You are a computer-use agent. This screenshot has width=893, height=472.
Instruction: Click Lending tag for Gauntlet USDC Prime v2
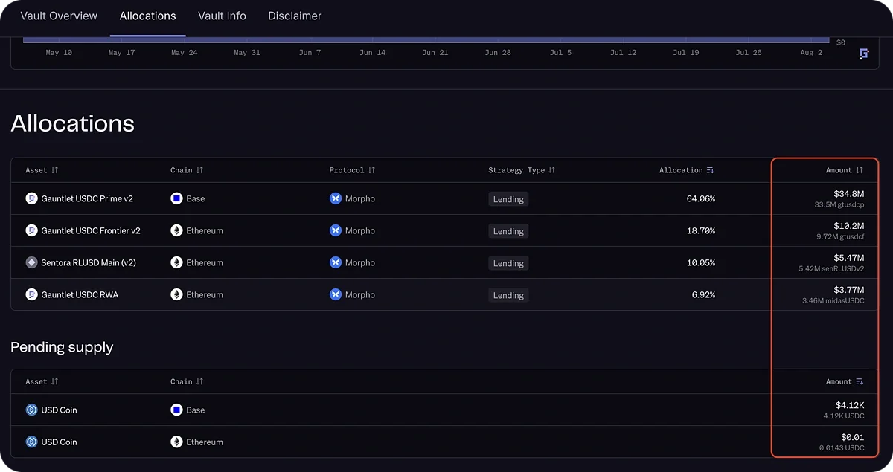pos(508,199)
